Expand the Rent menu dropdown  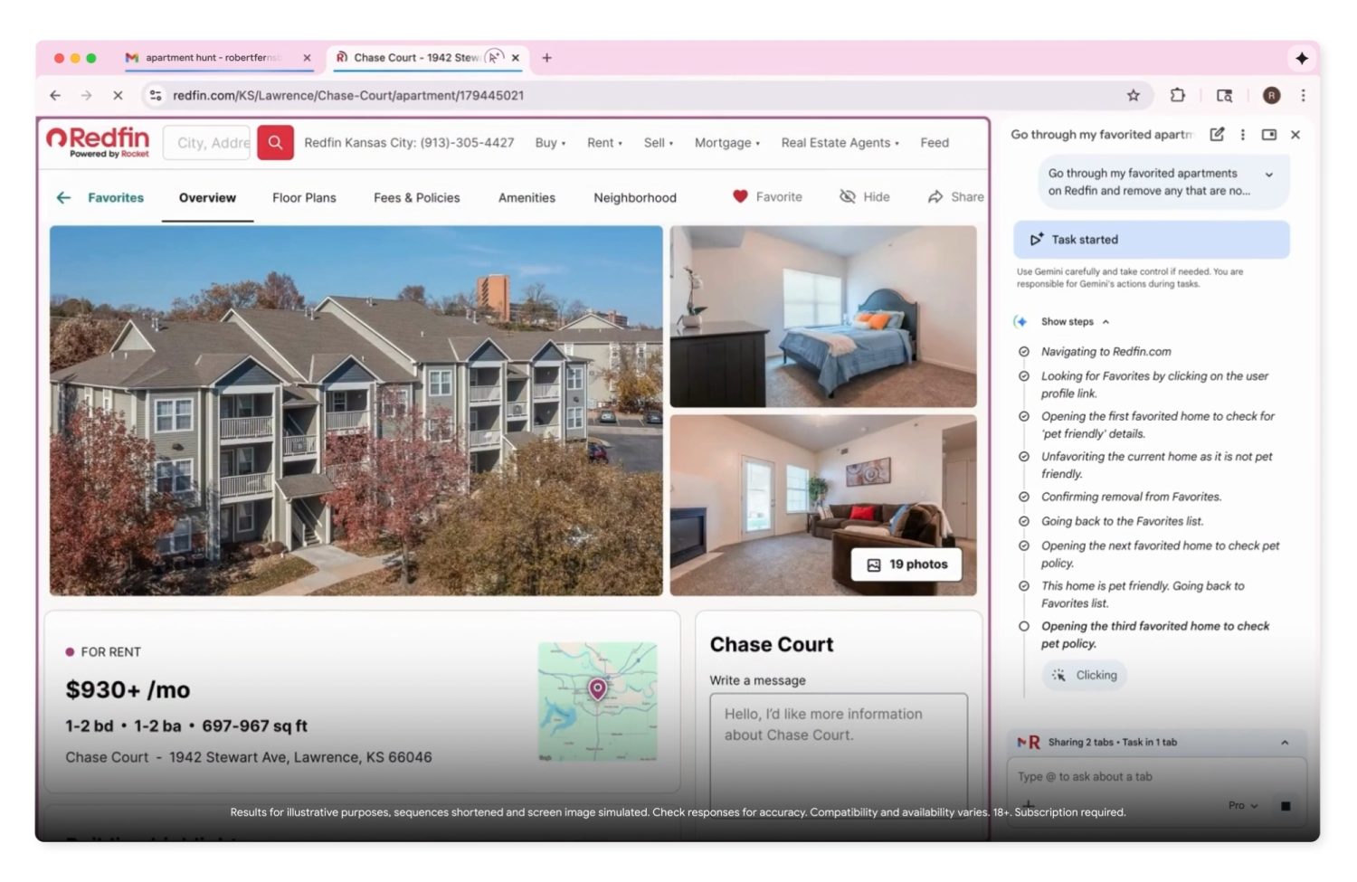(x=603, y=142)
